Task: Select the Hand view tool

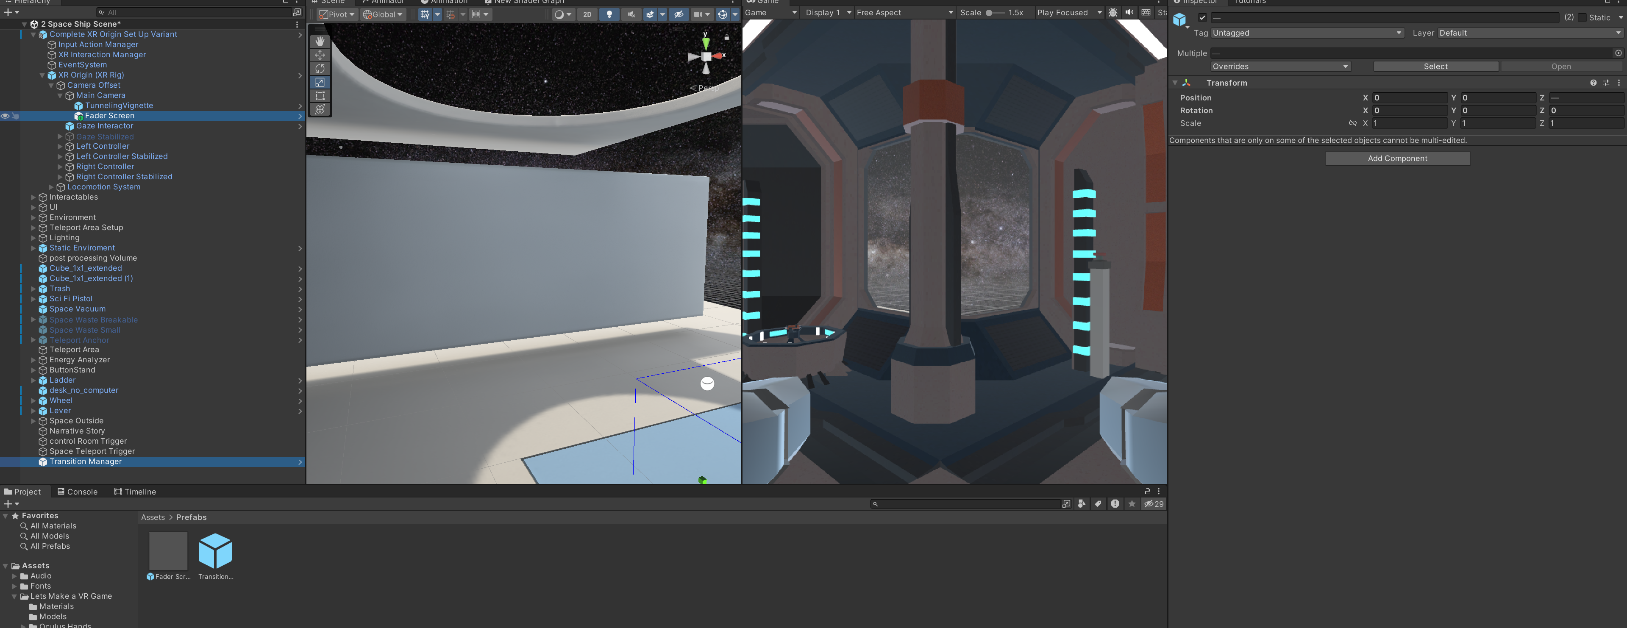Action: [x=320, y=41]
